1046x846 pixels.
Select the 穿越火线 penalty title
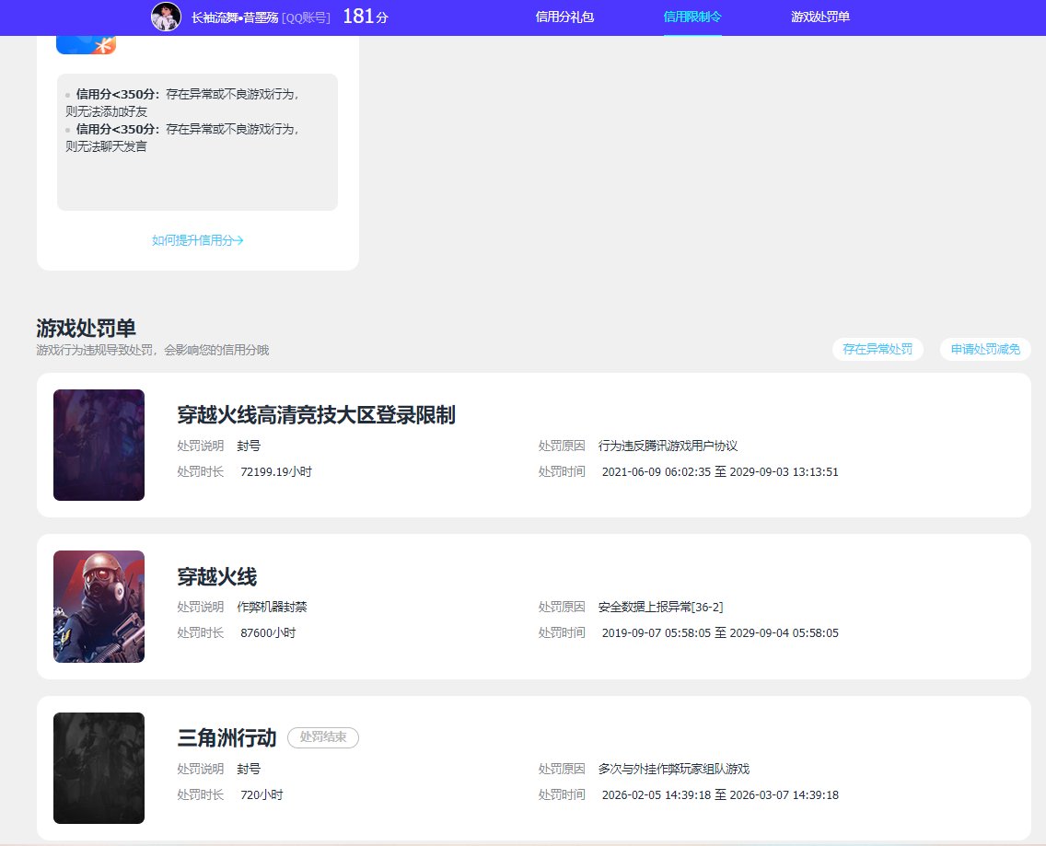pyautogui.click(x=216, y=576)
